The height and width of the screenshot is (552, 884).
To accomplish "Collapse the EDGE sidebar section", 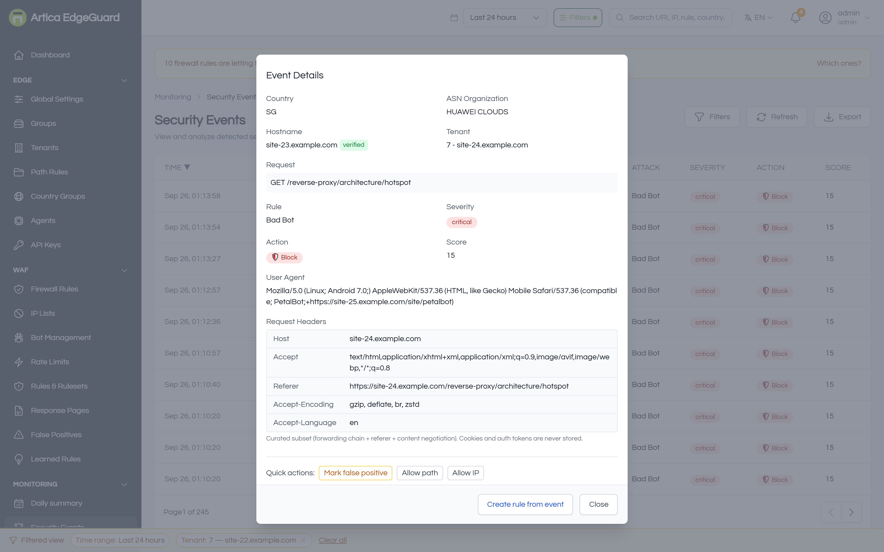I will [124, 80].
